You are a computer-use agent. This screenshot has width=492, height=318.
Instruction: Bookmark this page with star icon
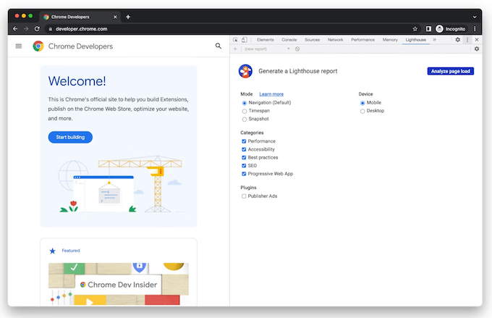click(x=415, y=28)
